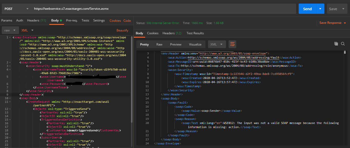Open the soap-envelope namespace URL in the response
The width and height of the screenshot is (350, 148).
(x=233, y=53)
